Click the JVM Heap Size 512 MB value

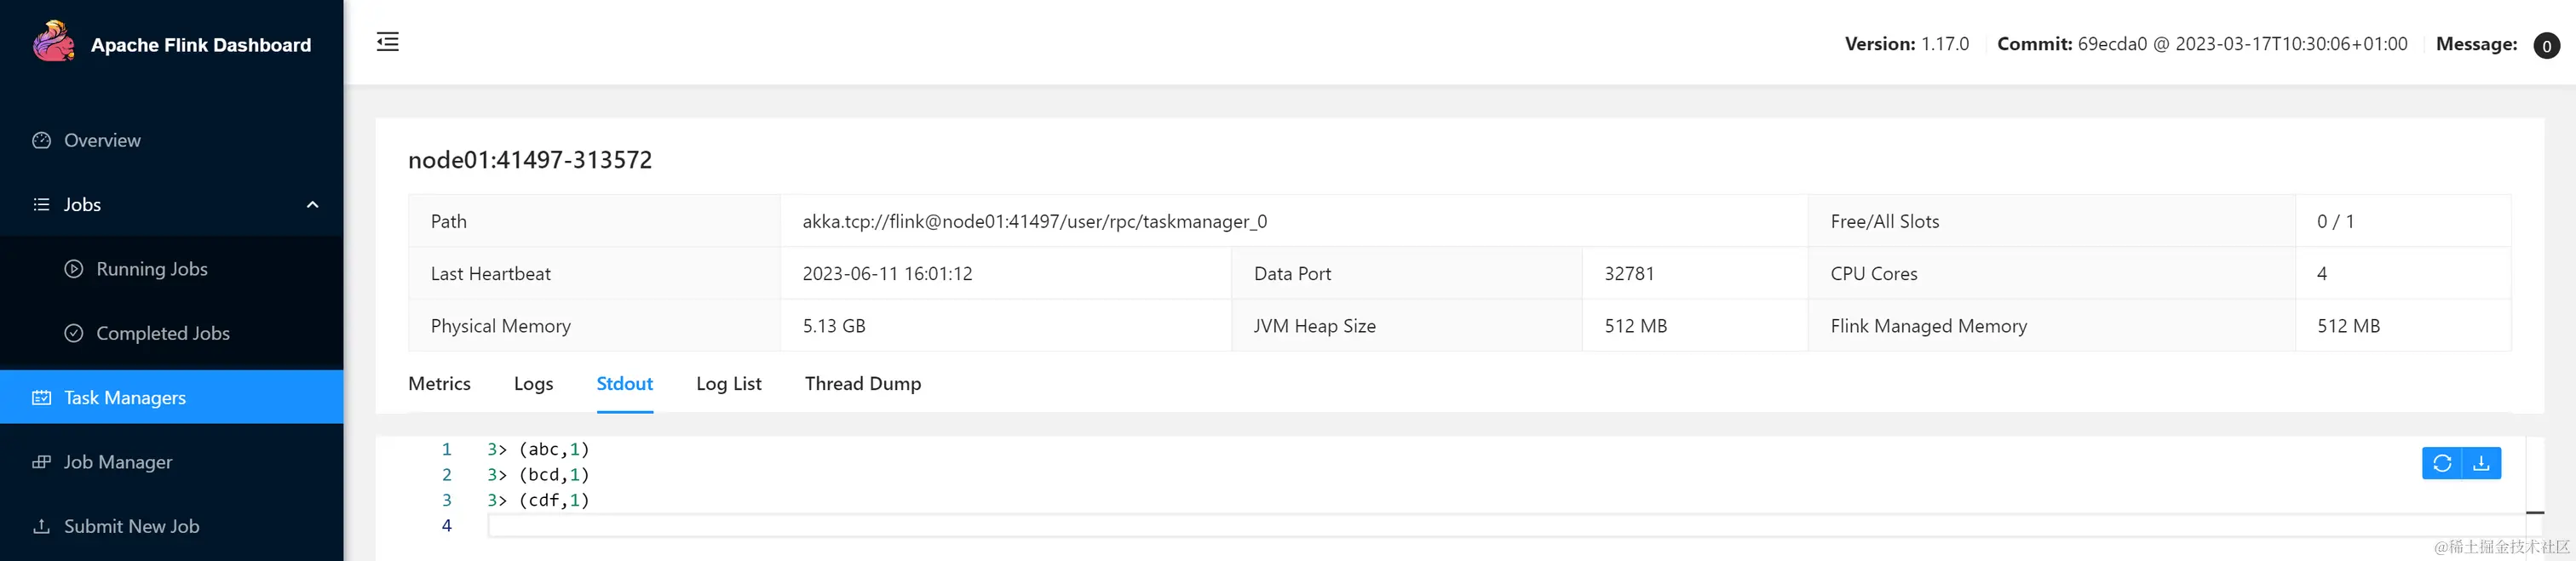pos(1636,326)
